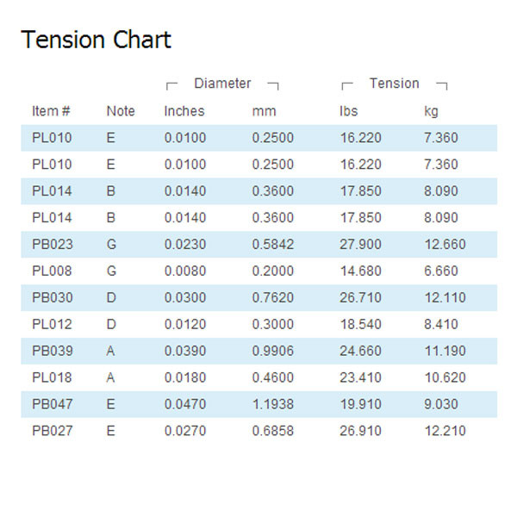
Task: Select the PB047 item cell
Action: (53, 404)
